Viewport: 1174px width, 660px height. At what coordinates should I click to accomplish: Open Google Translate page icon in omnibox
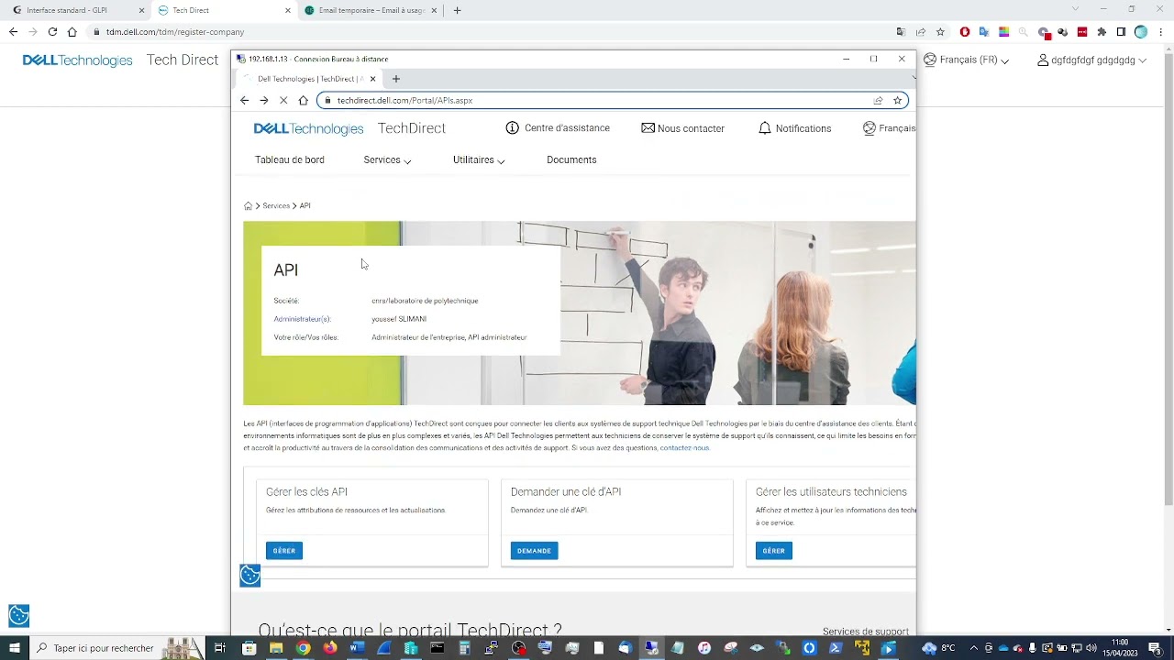901,31
